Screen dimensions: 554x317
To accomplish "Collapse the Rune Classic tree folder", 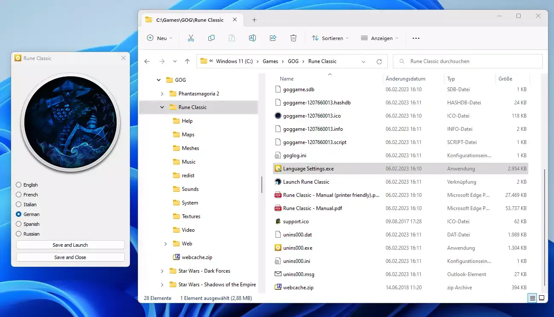I will [162, 107].
